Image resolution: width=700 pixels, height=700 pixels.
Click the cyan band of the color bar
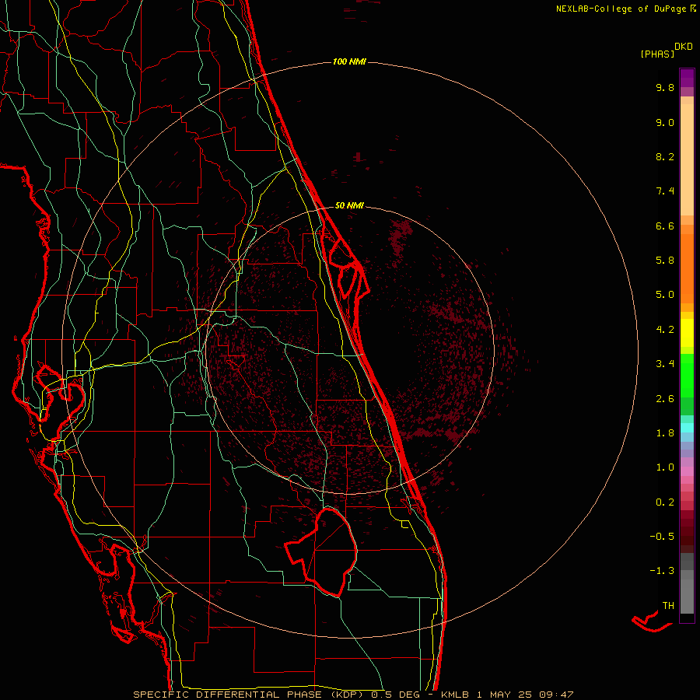687,428
